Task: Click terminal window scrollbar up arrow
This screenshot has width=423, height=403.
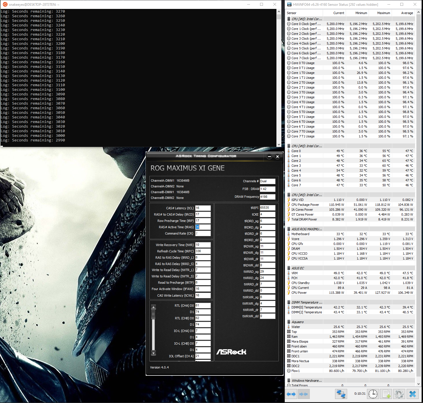Action: coord(279,11)
